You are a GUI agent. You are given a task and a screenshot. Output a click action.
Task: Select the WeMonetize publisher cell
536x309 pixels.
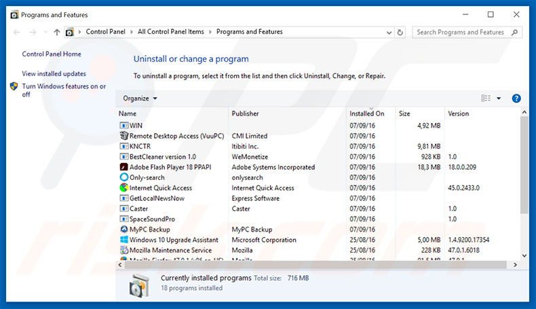(x=250, y=157)
